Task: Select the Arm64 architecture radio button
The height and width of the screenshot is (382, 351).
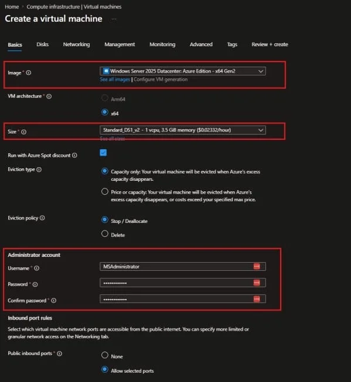Action: [105, 98]
